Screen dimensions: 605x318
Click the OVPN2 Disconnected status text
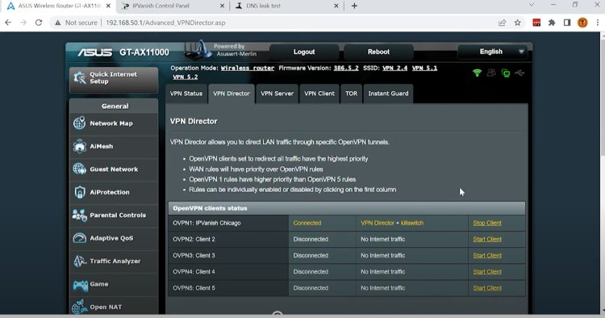pyautogui.click(x=311, y=239)
